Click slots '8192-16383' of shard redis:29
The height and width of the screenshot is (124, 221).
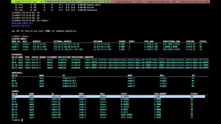click(x=127, y=115)
